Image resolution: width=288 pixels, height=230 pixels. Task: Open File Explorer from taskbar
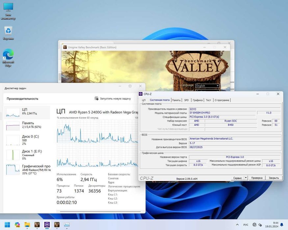27,224
